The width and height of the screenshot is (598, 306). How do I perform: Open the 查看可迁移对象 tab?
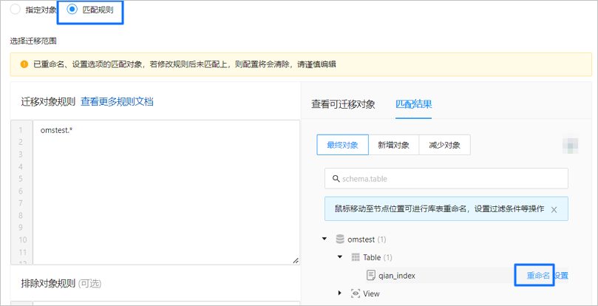[343, 104]
